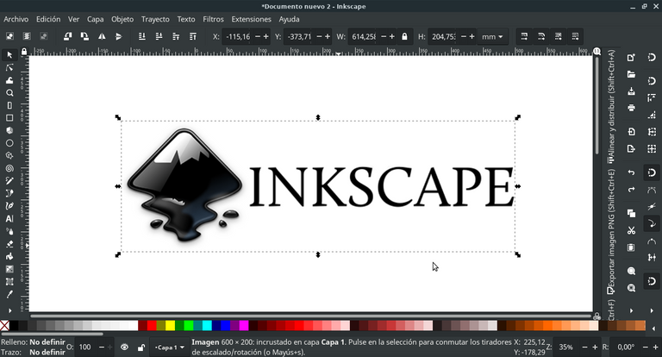This screenshot has height=357, width=662.
Task: Toggle Capa 1 layer visibility eye
Action: click(124, 348)
